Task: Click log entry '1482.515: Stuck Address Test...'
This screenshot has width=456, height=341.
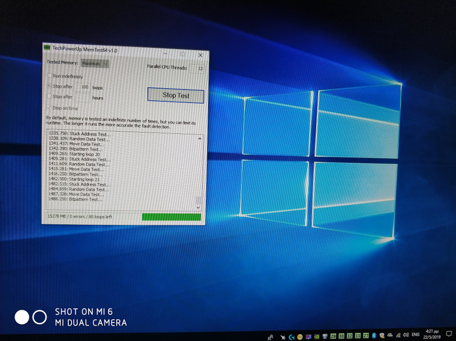Action: click(79, 184)
